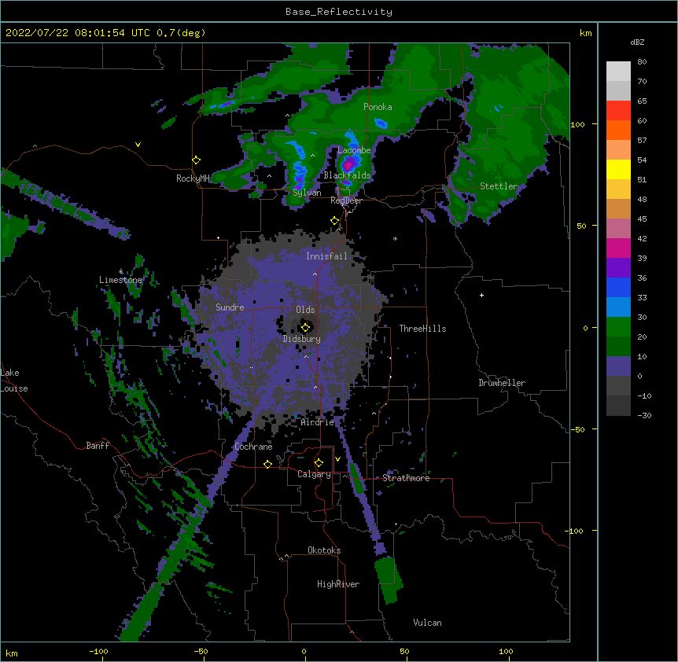Click the Sundre label
The image size is (678, 662).
230,307
